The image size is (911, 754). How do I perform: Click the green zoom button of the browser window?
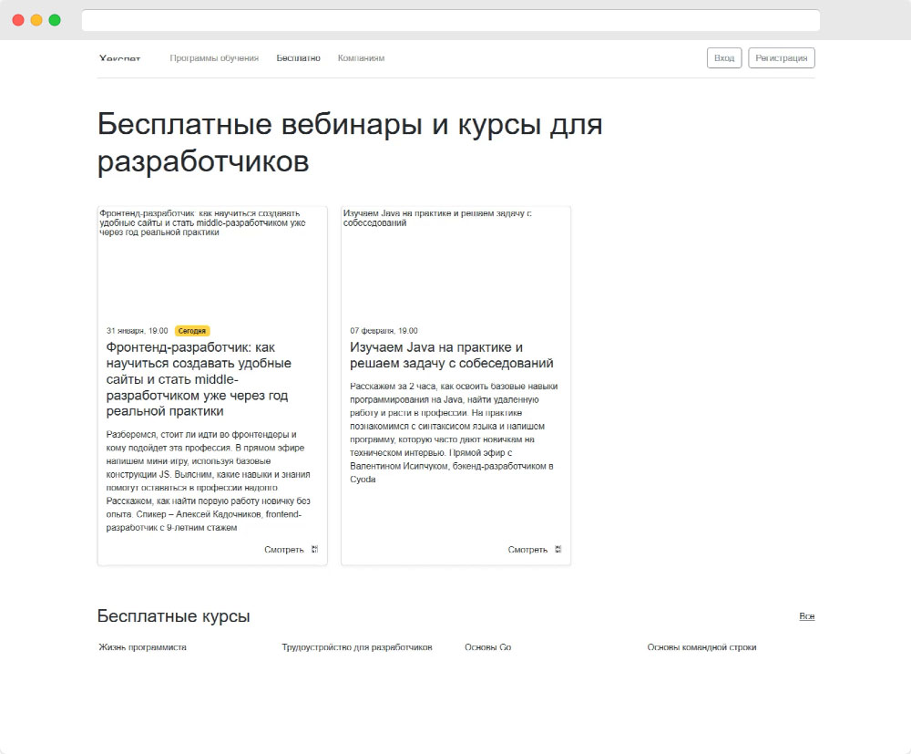pos(56,18)
